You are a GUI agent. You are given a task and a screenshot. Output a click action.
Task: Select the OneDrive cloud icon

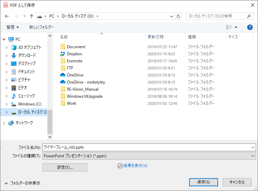(62, 75)
